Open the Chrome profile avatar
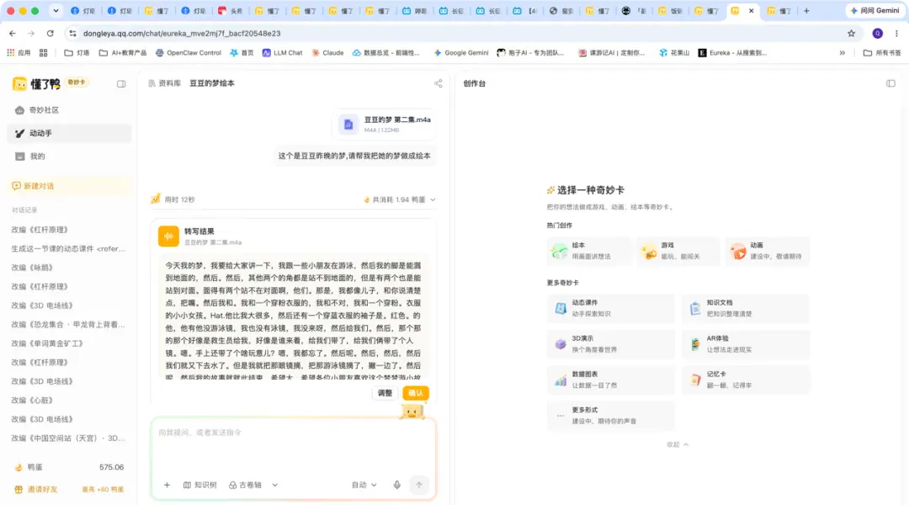 (878, 34)
